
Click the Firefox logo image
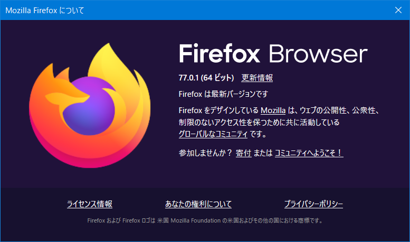[x=90, y=105]
